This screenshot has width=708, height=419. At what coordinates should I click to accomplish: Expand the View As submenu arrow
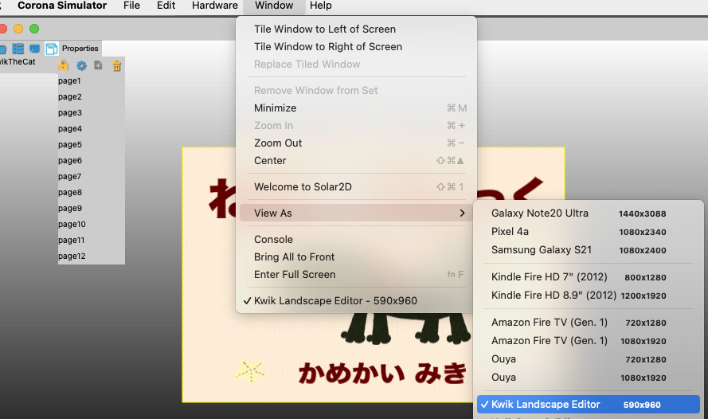point(462,213)
